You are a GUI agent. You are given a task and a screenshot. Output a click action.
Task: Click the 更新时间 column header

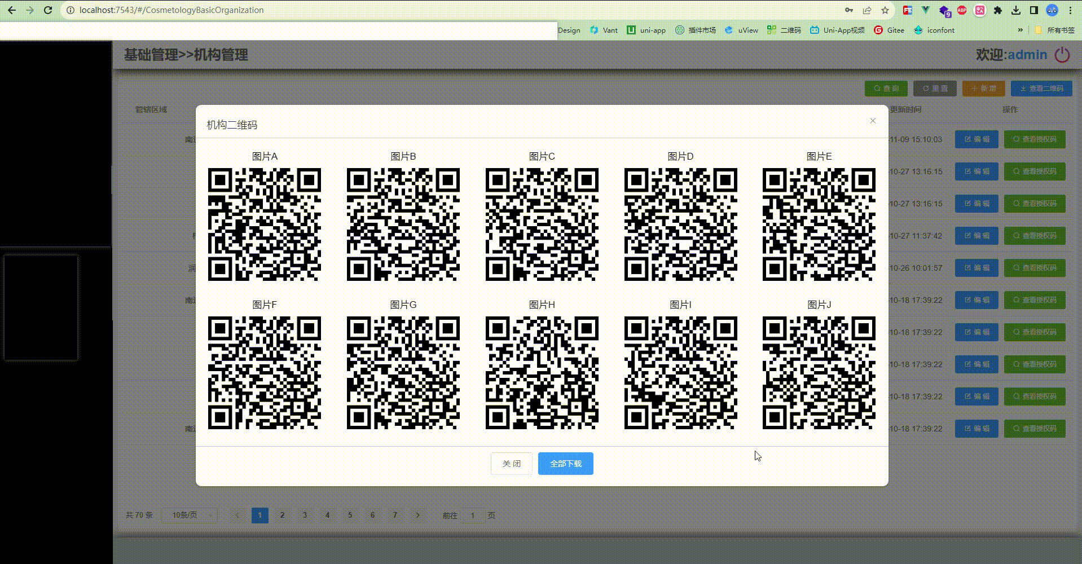click(905, 109)
